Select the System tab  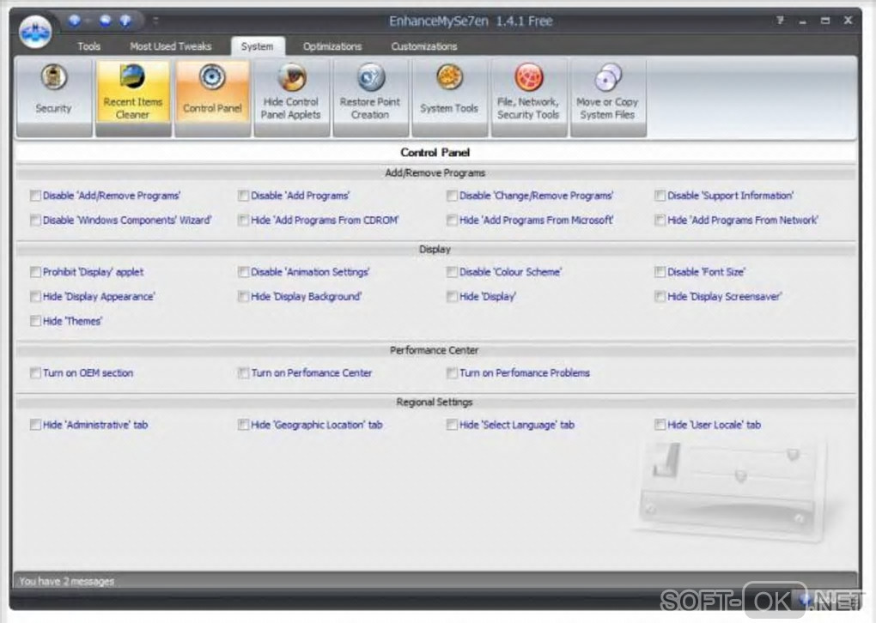click(257, 46)
